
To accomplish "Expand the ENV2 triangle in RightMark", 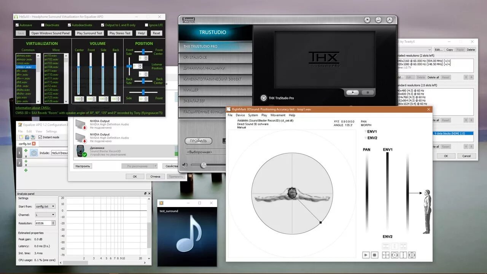I will (x=366, y=138).
